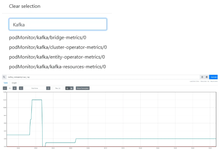Click the Res. (s) resolution field
The width and height of the screenshot is (220, 149).
click(58, 88)
